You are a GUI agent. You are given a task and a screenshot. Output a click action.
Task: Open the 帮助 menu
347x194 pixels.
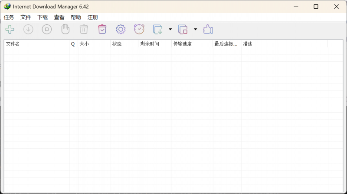(x=76, y=17)
